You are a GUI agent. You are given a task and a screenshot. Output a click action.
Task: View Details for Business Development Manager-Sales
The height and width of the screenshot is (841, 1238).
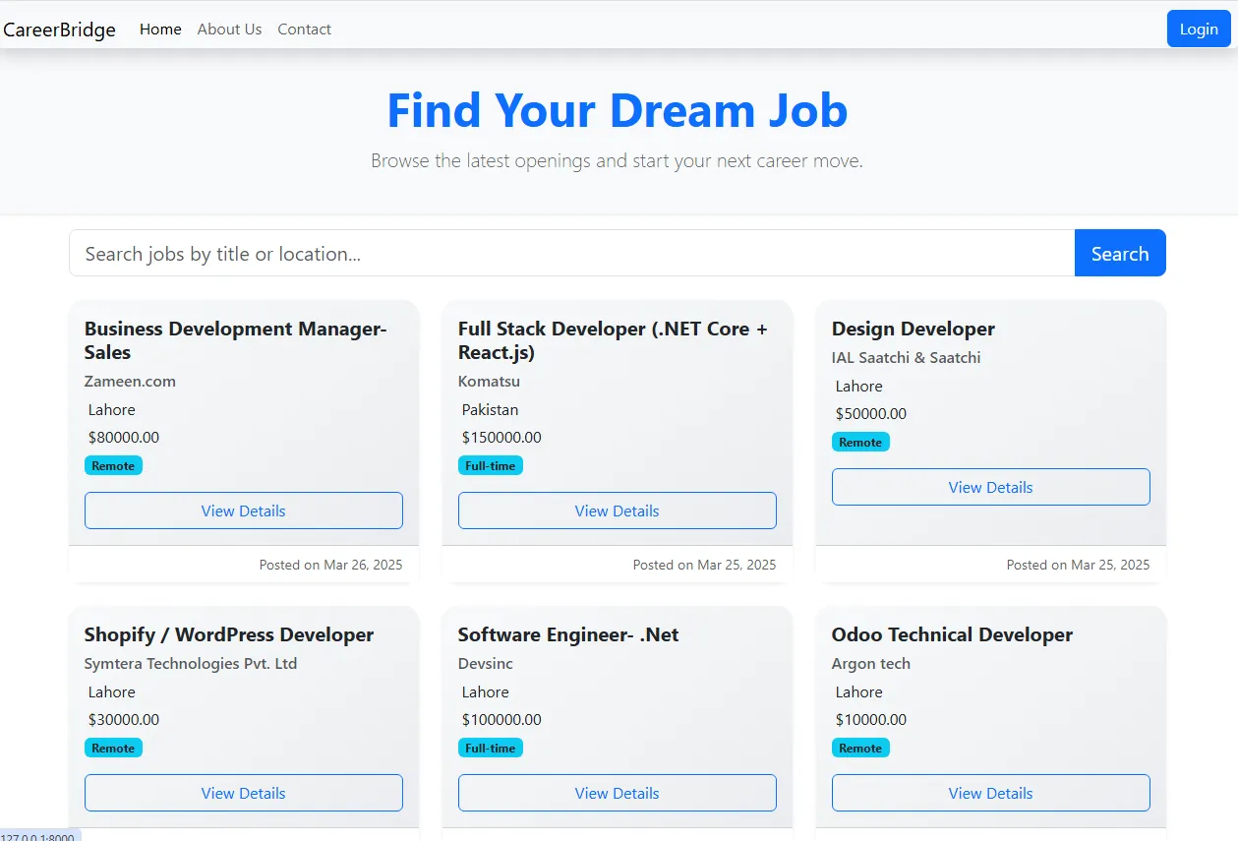(244, 511)
